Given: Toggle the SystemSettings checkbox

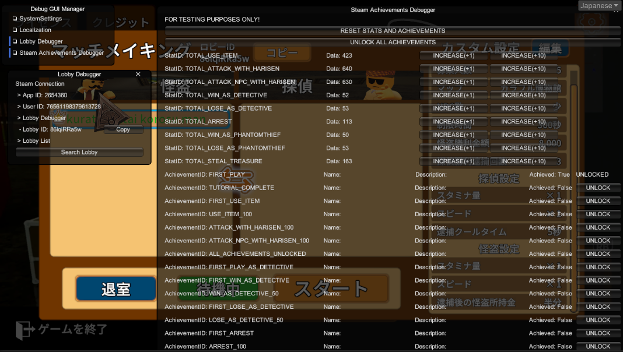Looking at the screenshot, I should pyautogui.click(x=15, y=19).
